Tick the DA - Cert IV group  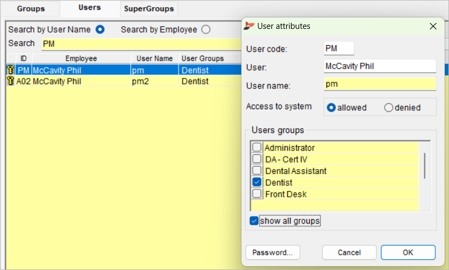click(257, 159)
